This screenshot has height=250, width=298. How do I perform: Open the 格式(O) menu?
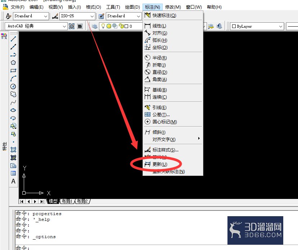coord(93,7)
